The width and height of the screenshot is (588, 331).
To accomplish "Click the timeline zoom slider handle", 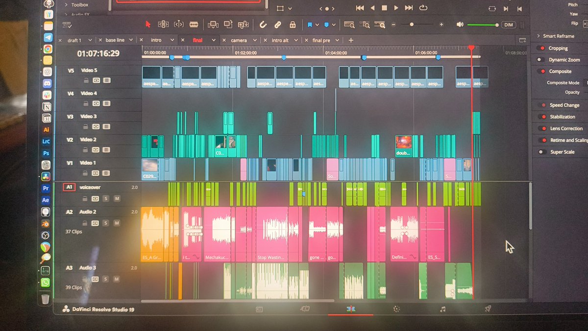I will (x=412, y=25).
